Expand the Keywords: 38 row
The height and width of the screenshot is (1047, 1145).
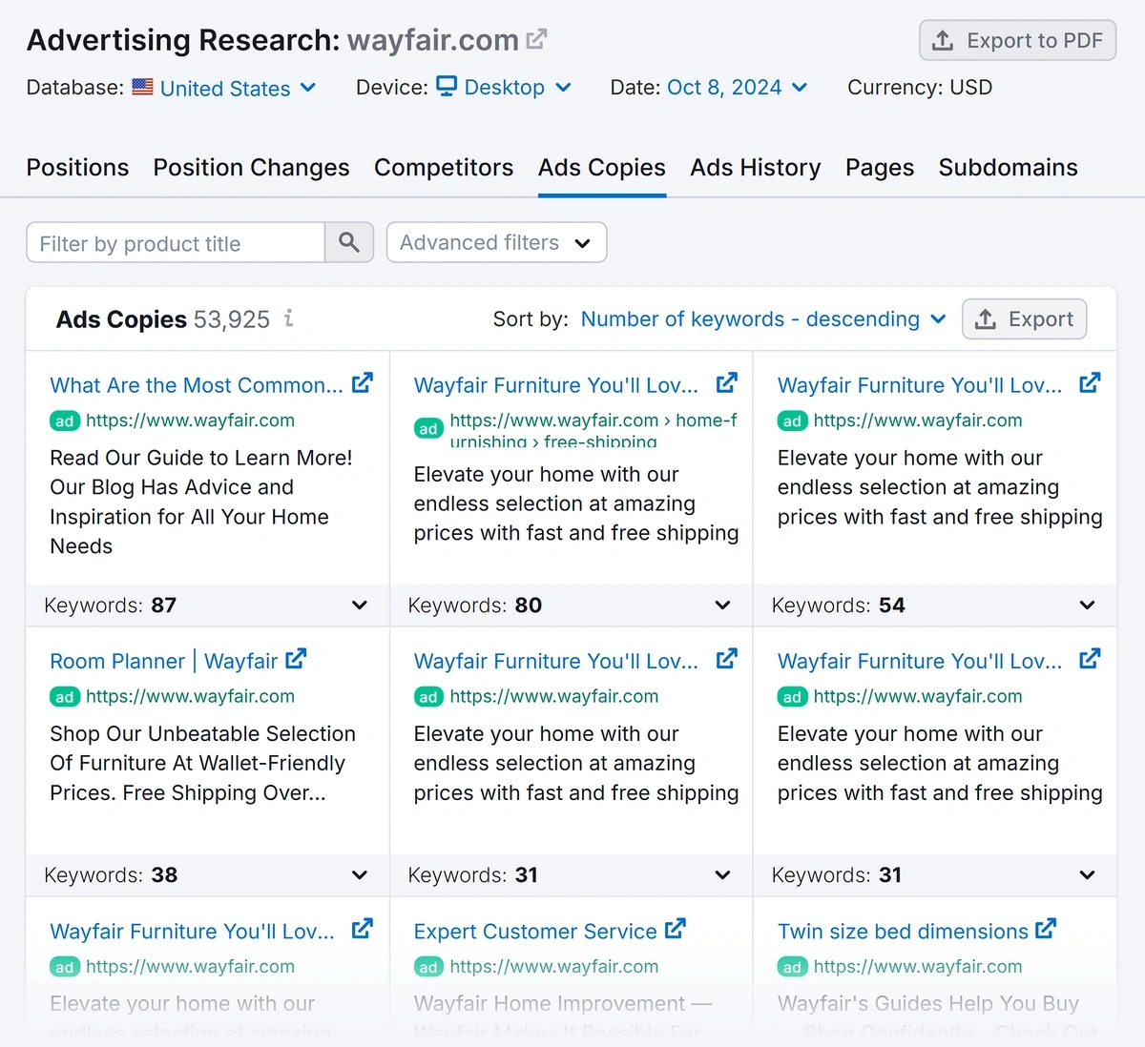click(x=207, y=875)
